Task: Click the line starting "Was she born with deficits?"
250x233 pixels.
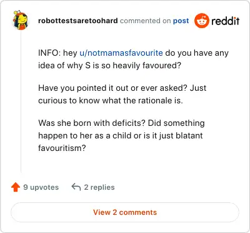Action: [x=121, y=123]
